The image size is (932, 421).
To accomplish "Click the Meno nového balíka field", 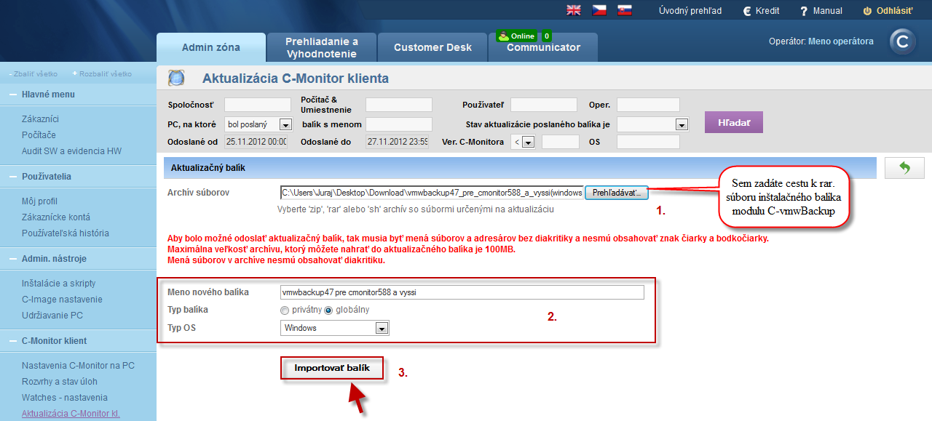I will coord(462,292).
